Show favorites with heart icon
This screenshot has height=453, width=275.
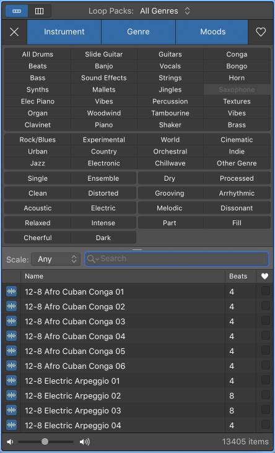coord(261,32)
